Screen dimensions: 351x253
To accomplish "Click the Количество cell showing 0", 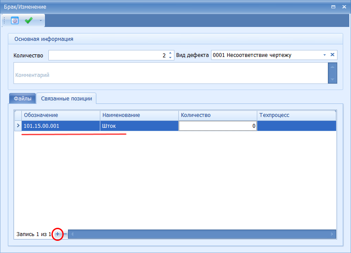I will click(218, 126).
